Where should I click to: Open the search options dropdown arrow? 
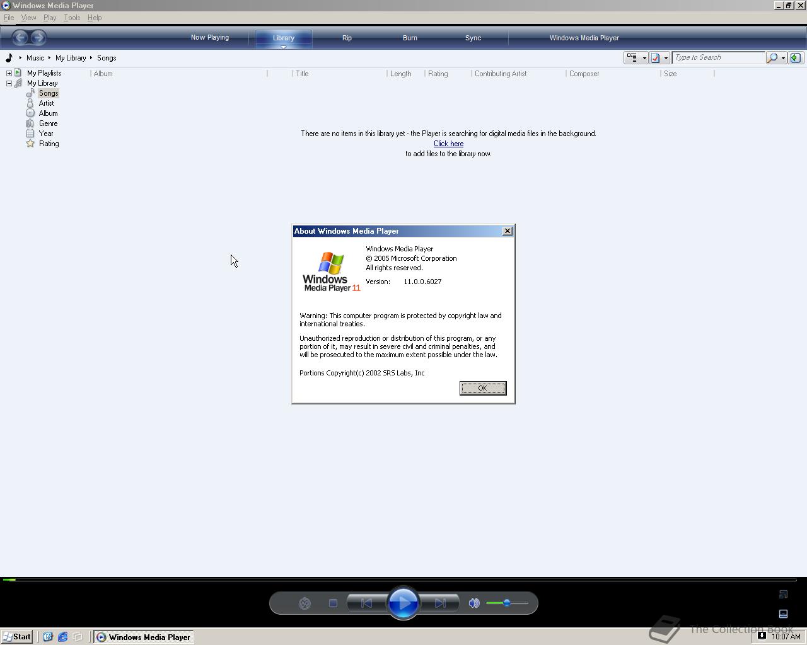[783, 58]
